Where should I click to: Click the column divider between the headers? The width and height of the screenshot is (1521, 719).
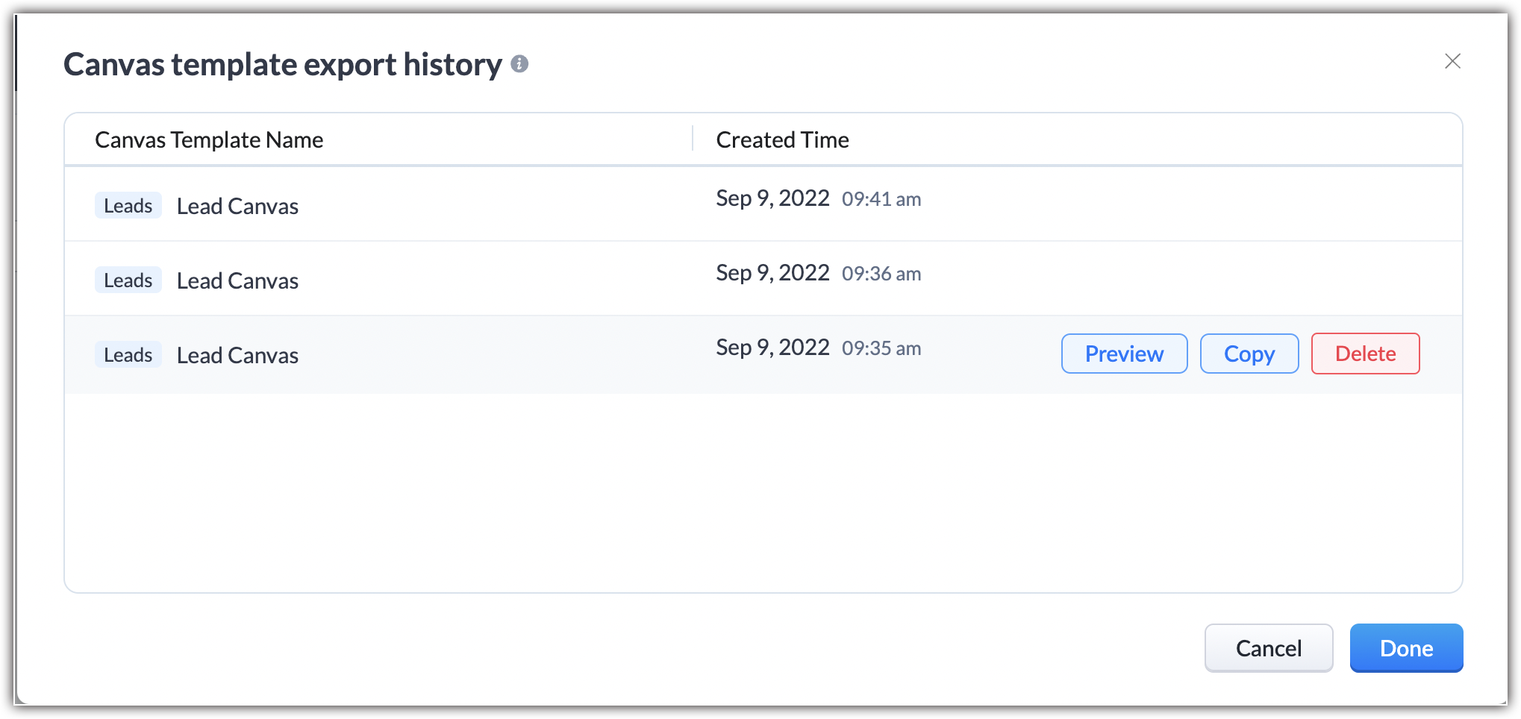coord(693,139)
